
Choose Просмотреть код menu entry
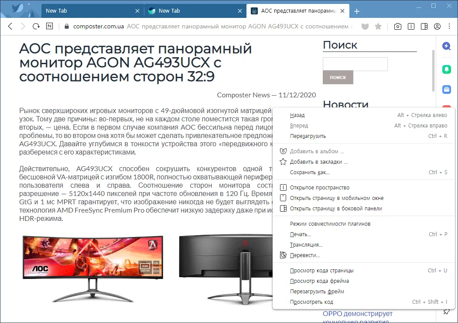(x=363, y=302)
